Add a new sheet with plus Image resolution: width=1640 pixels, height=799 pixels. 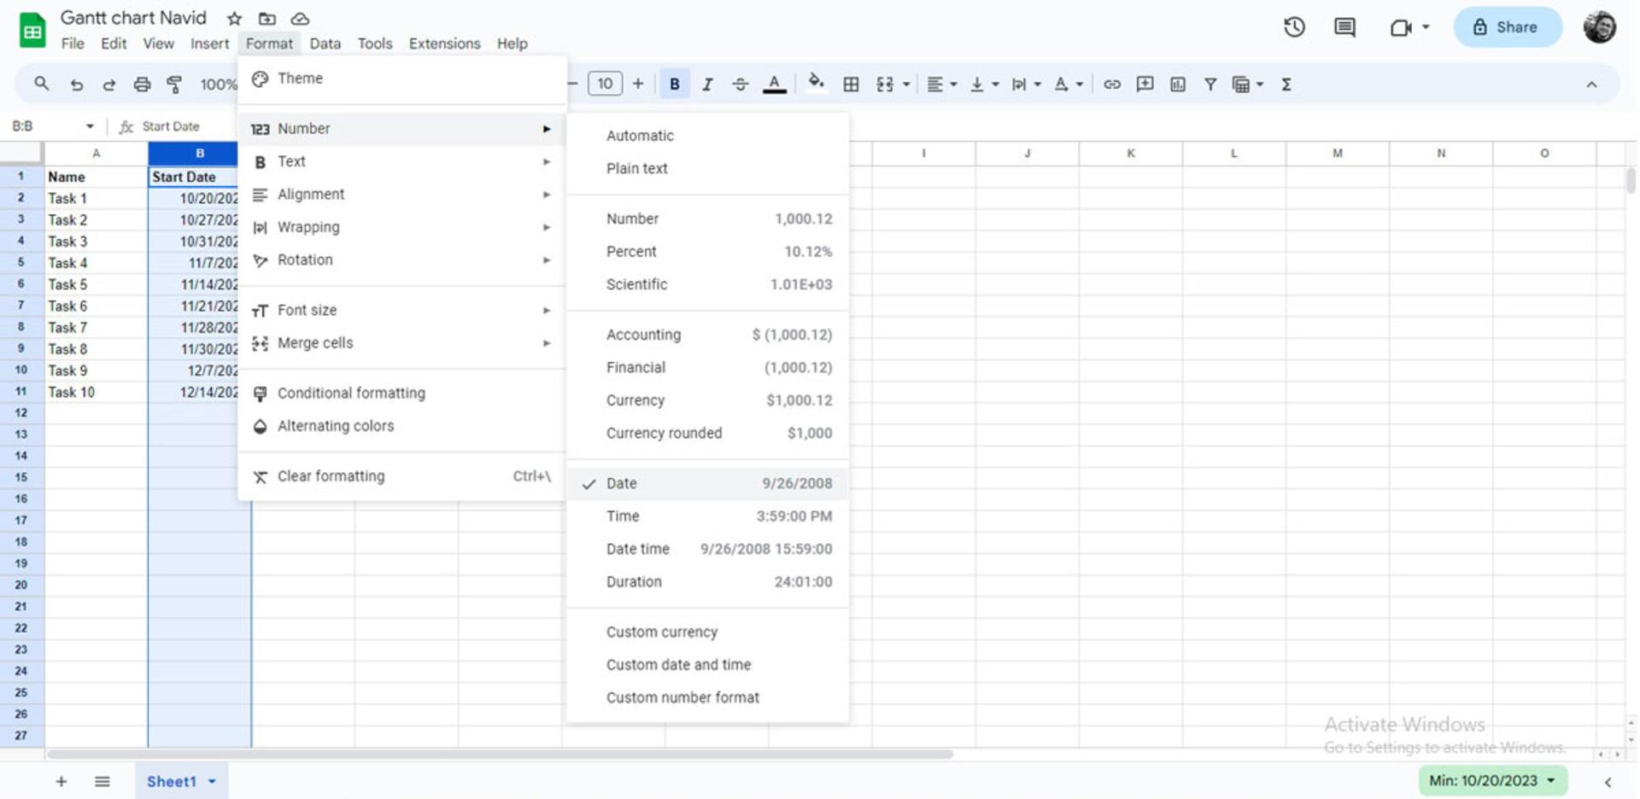(61, 781)
